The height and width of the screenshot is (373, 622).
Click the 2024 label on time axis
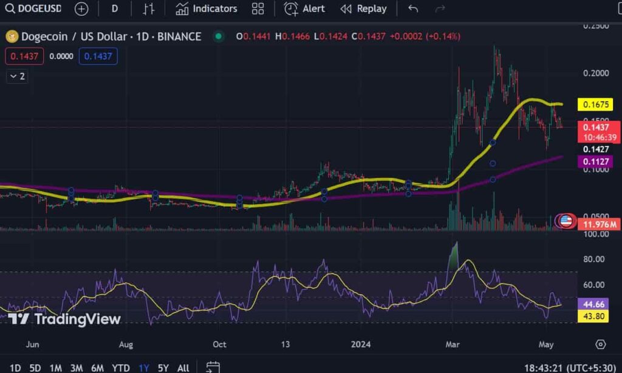[x=361, y=344]
